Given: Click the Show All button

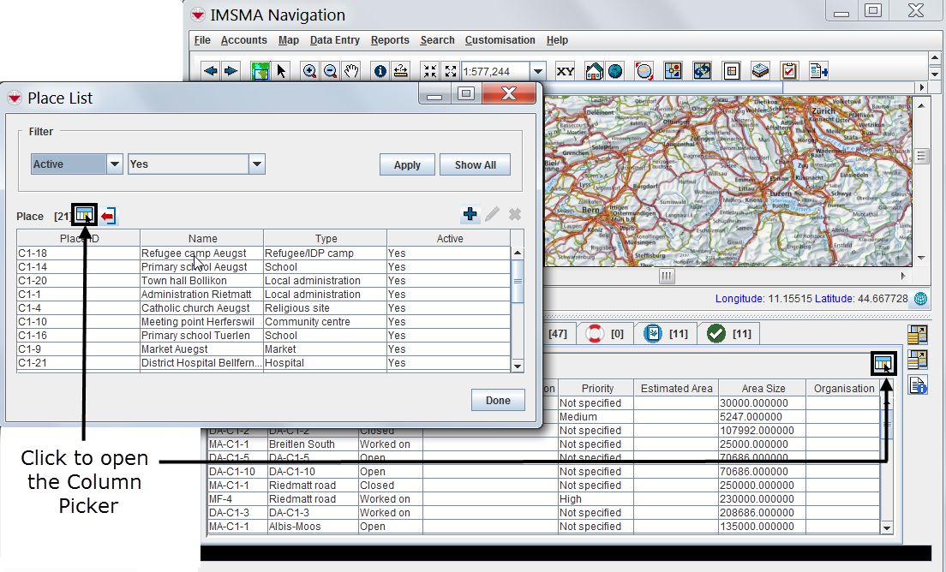Looking at the screenshot, I should tap(475, 165).
